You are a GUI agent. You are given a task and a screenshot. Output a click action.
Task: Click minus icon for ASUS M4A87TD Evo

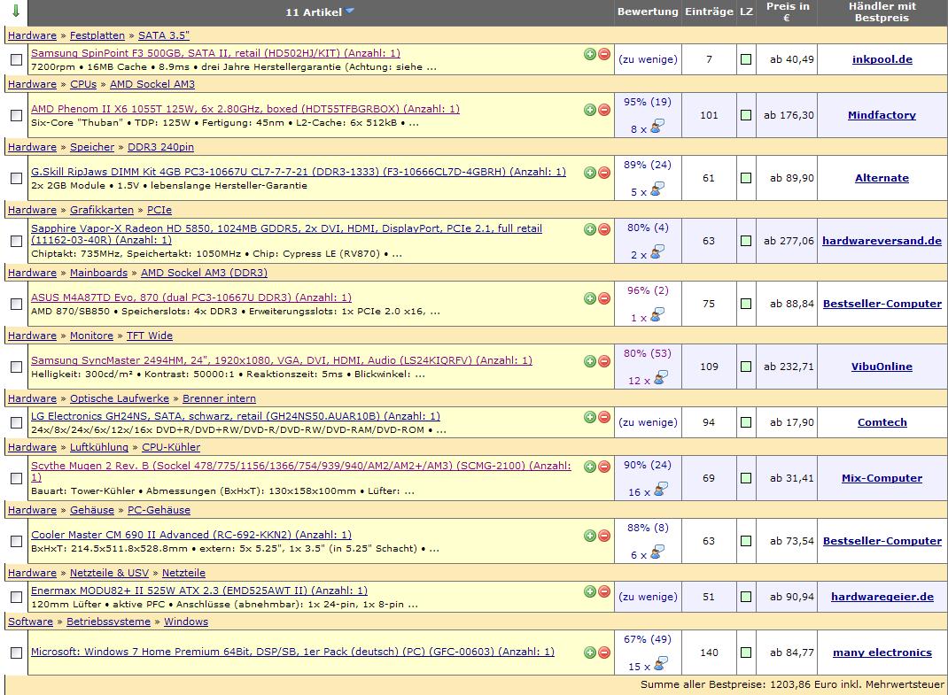pyautogui.click(x=604, y=298)
